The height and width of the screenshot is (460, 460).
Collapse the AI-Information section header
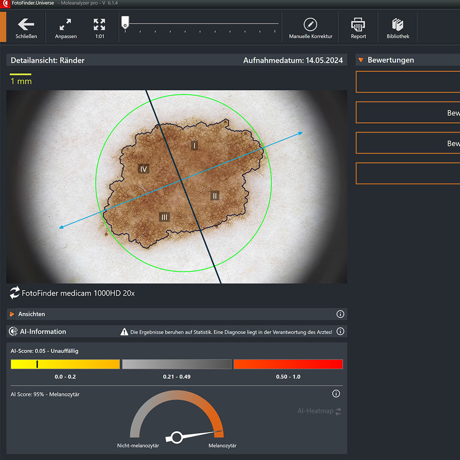click(43, 331)
